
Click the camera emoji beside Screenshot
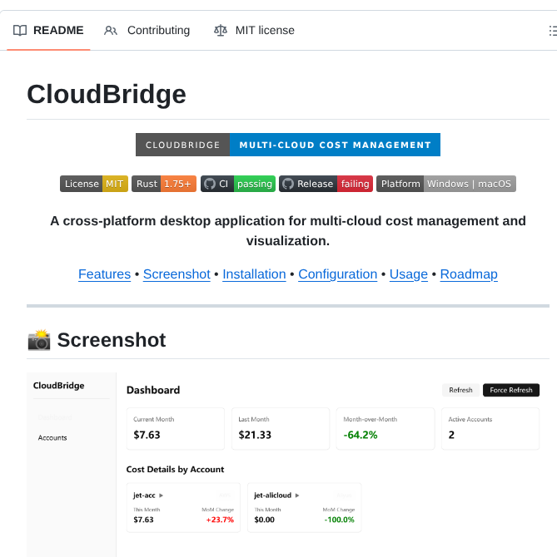[39, 340]
